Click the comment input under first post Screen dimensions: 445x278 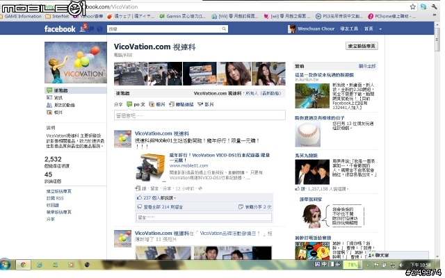coord(204,218)
